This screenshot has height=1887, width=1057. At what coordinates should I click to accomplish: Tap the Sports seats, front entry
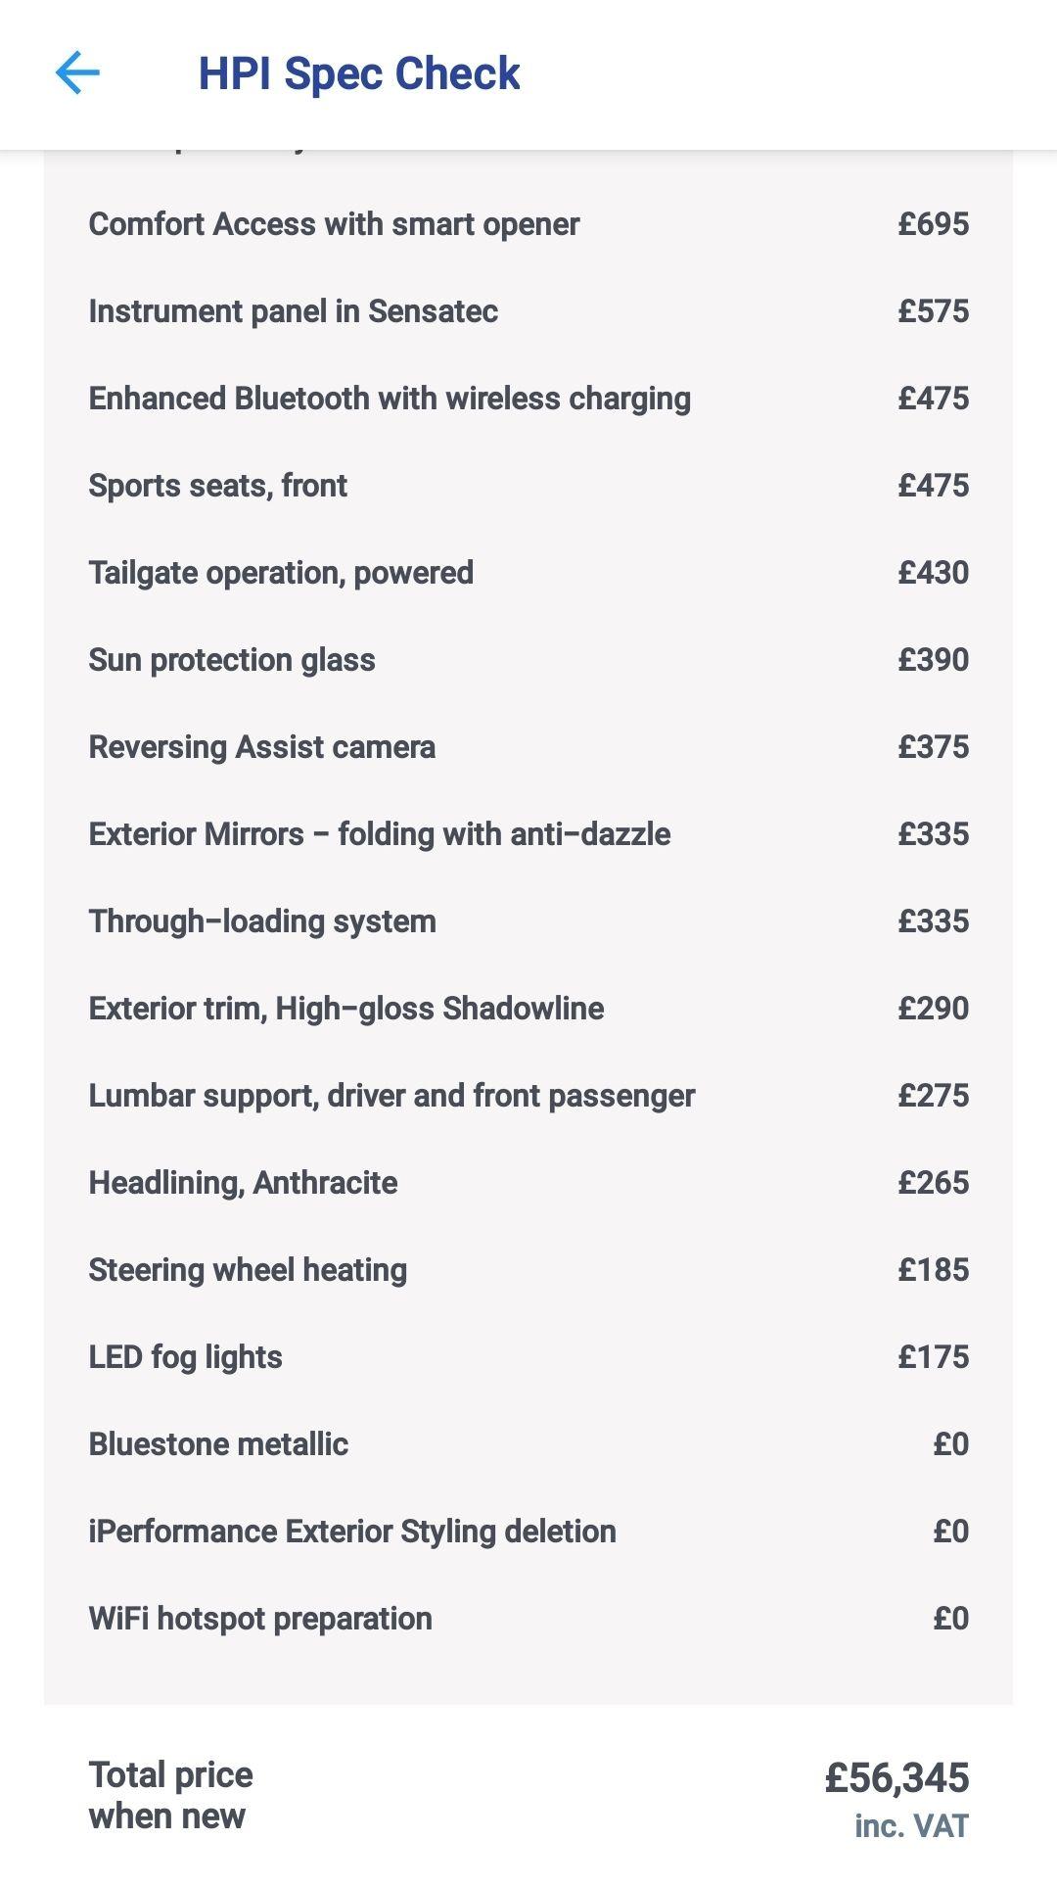click(x=528, y=486)
